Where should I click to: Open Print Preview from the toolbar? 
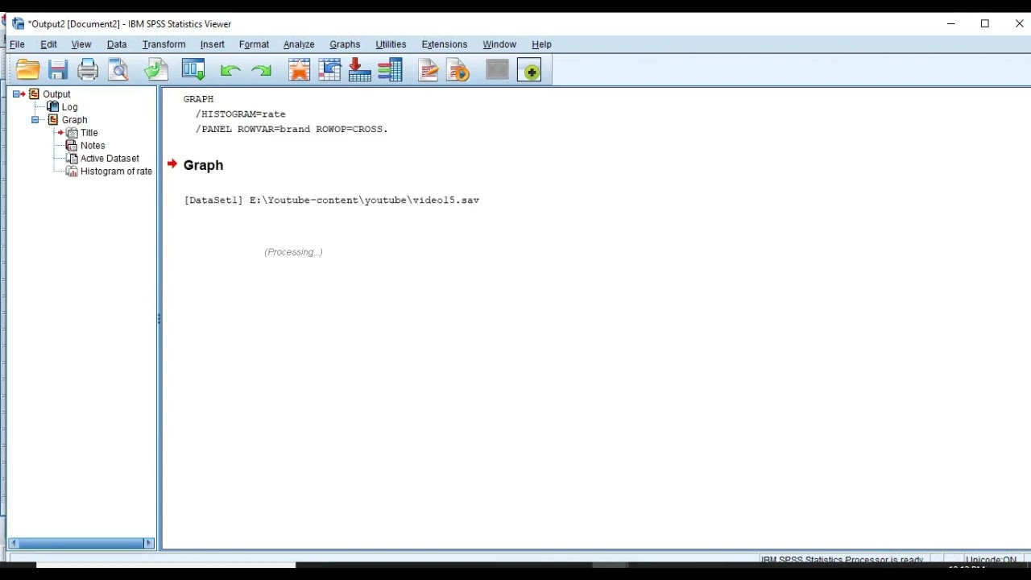coord(118,70)
